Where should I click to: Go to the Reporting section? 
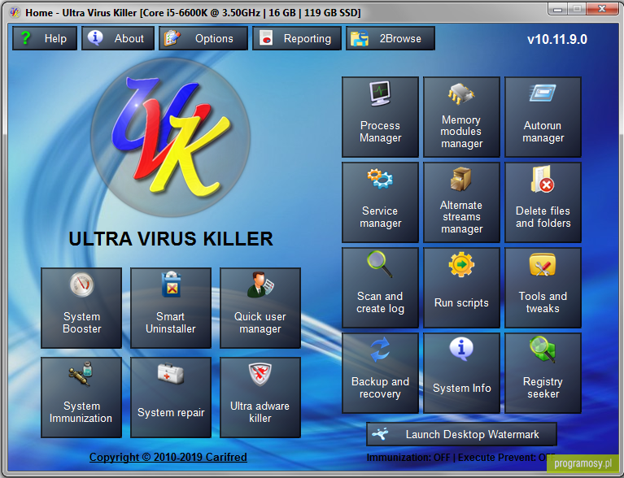pos(297,38)
